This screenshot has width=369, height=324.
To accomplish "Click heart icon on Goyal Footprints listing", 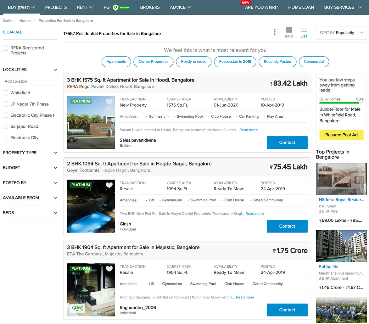I will pos(109,185).
